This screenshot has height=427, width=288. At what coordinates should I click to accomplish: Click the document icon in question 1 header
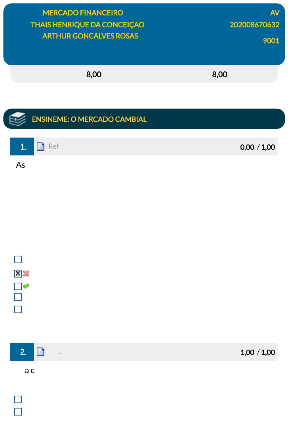tap(40, 147)
